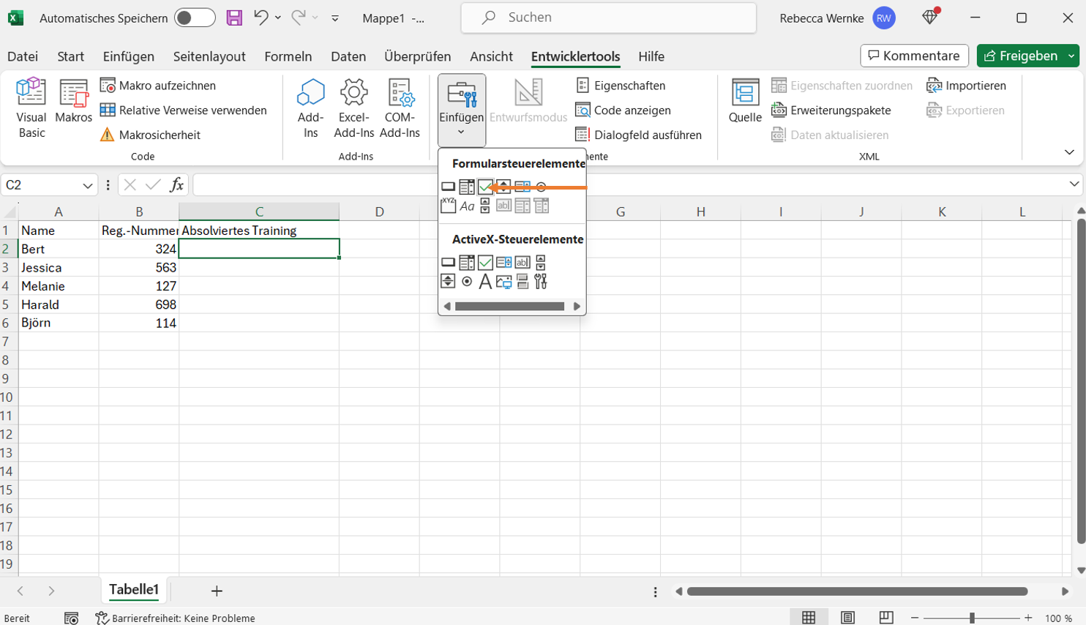This screenshot has height=625, width=1086.
Task: Open the Freigeben dropdown arrow
Action: tap(1072, 56)
